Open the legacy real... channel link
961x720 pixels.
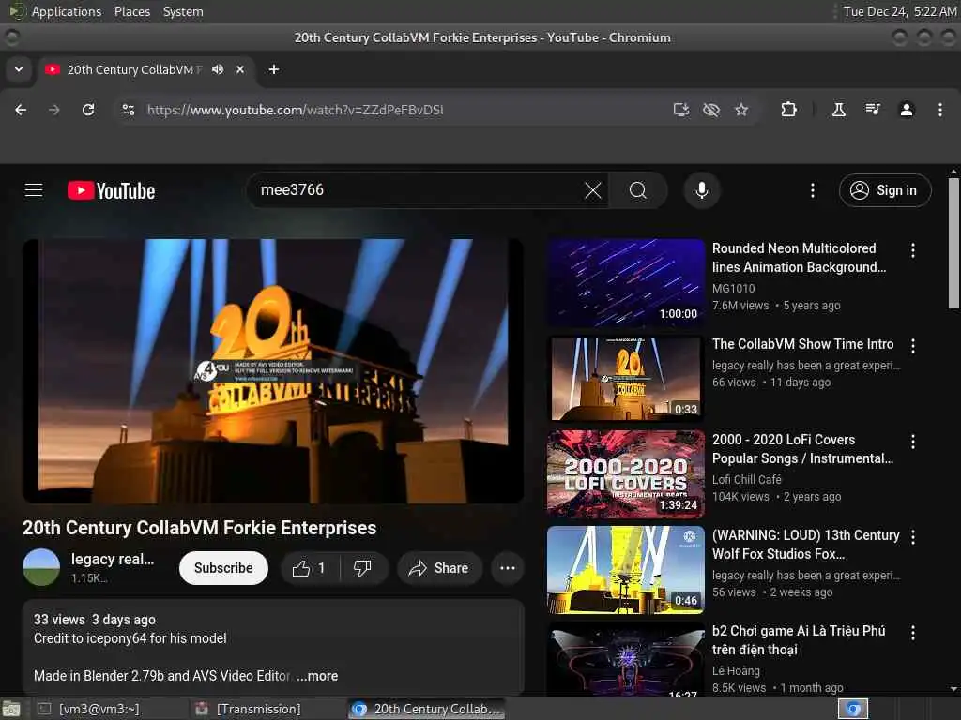click(x=113, y=559)
